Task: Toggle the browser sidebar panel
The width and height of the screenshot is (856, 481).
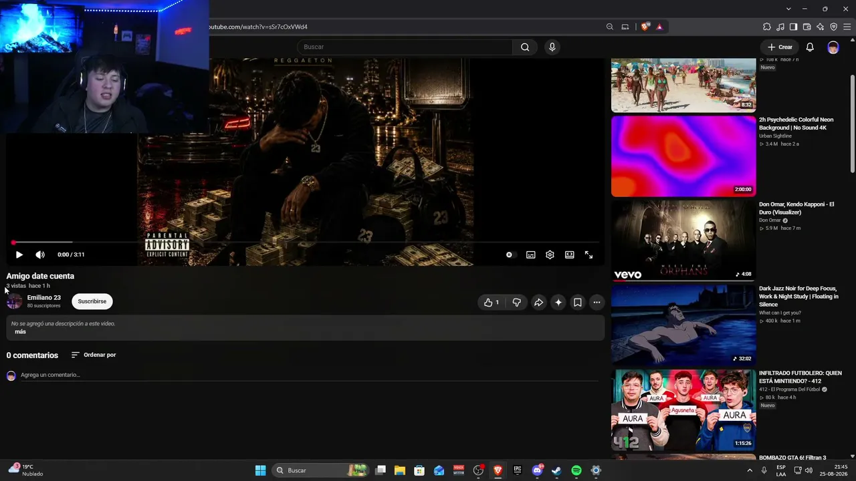Action: coord(793,27)
